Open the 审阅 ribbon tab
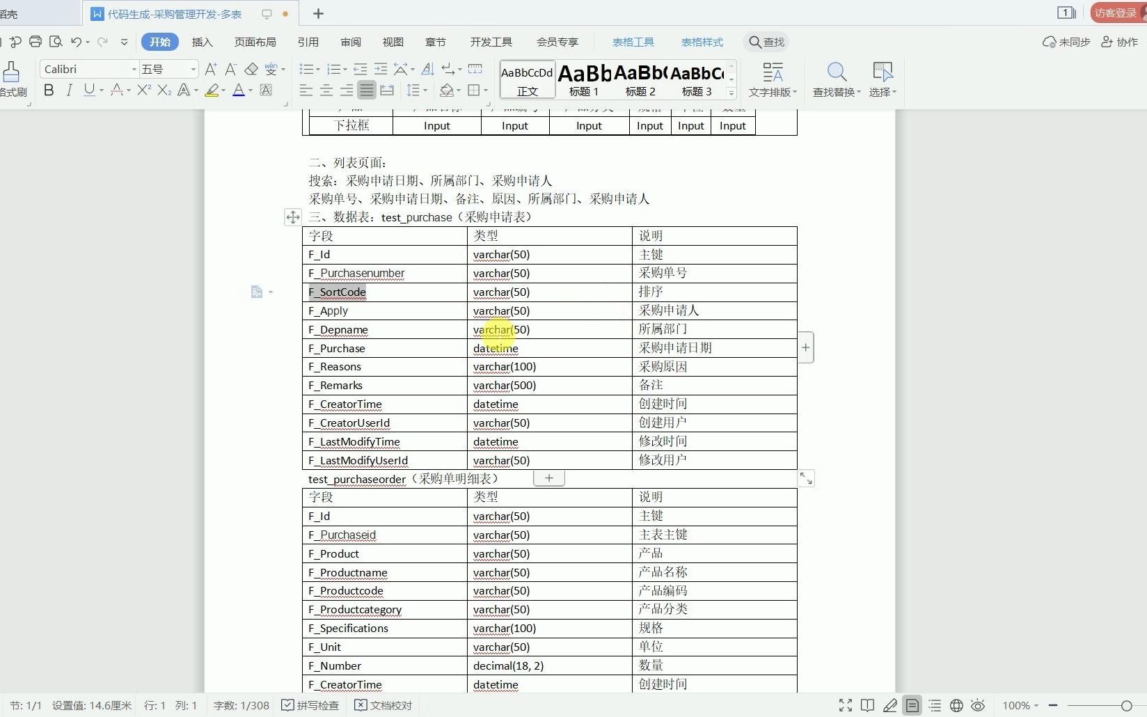1147x717 pixels. [351, 42]
